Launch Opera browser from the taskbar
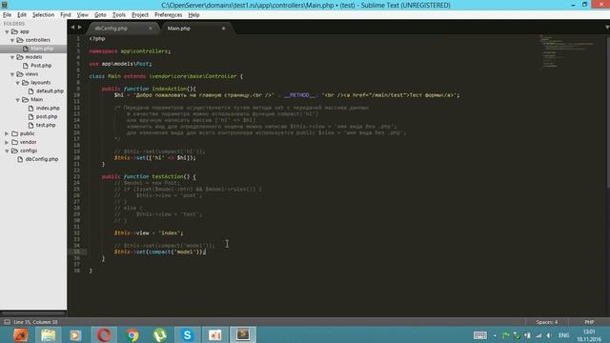 pos(104,334)
